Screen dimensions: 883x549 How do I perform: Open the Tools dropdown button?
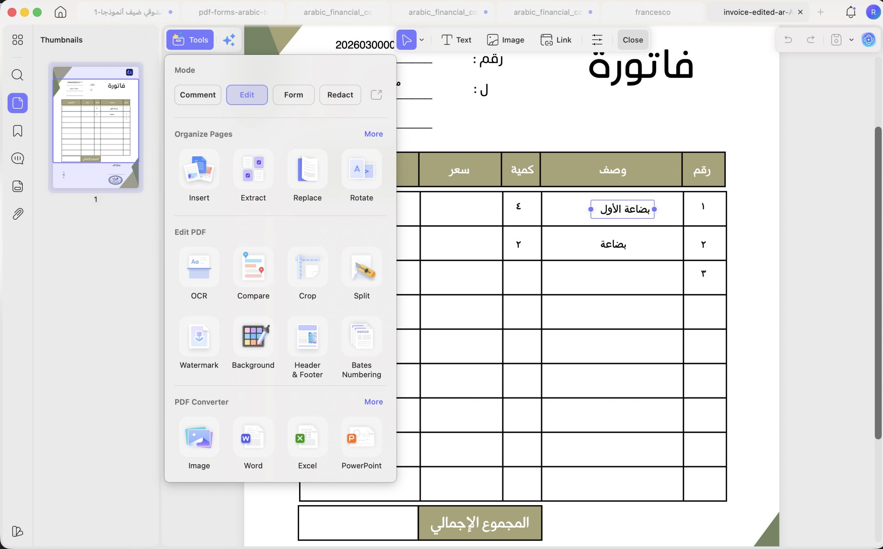(190, 40)
